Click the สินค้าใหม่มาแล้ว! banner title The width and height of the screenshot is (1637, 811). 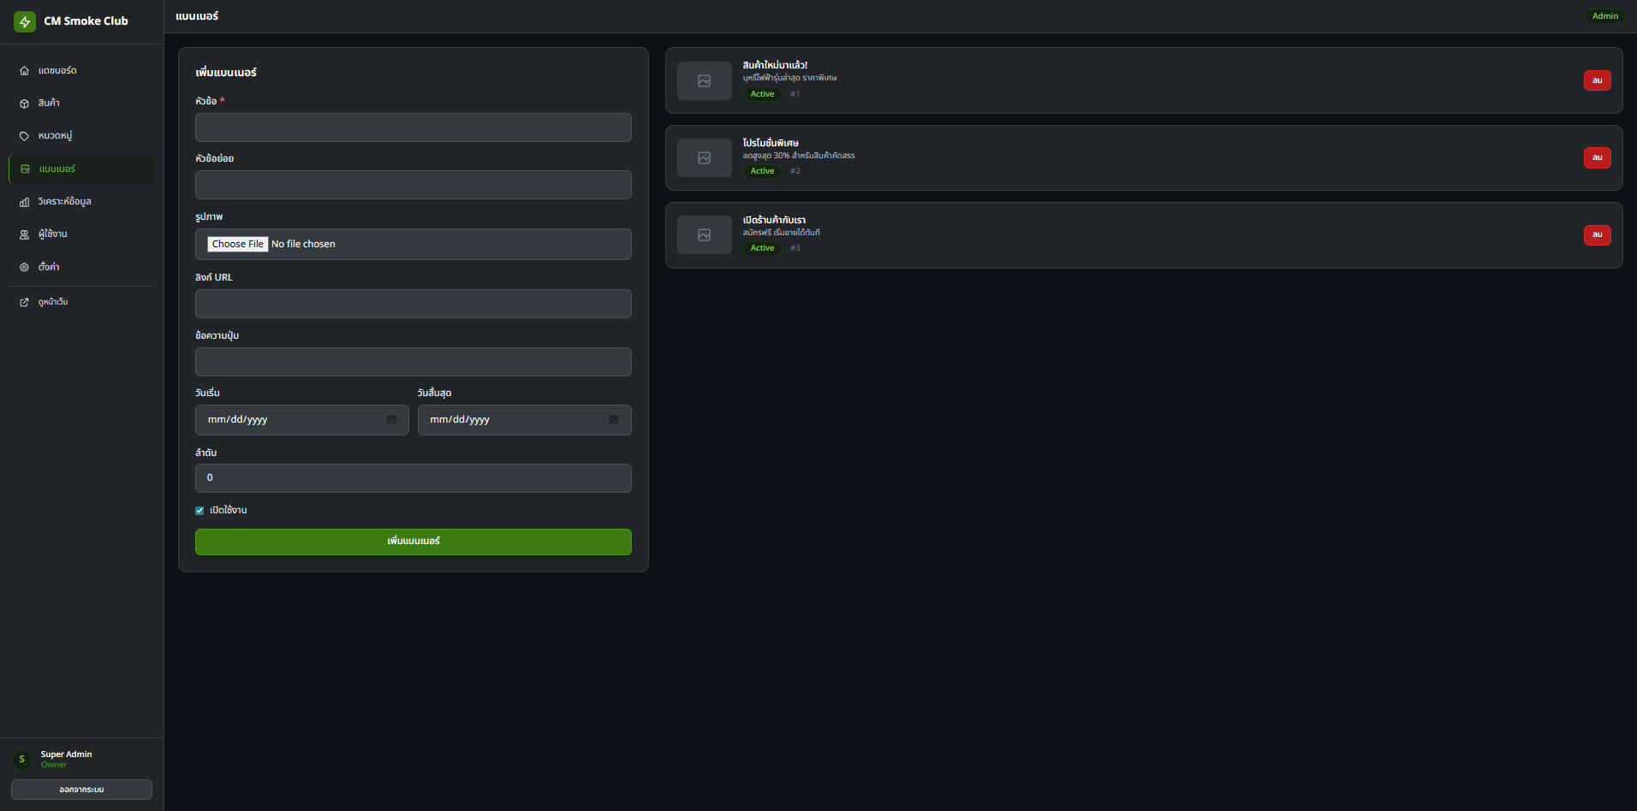[x=775, y=65]
